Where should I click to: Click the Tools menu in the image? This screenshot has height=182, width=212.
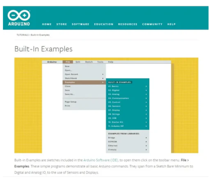100,62
